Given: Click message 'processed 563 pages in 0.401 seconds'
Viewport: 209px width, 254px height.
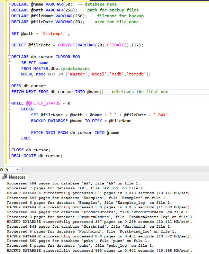Looking at the screenshot, I should coord(99,251).
